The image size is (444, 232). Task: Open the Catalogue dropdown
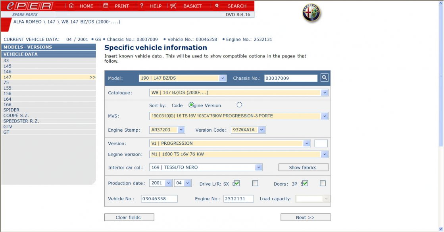pos(325,93)
